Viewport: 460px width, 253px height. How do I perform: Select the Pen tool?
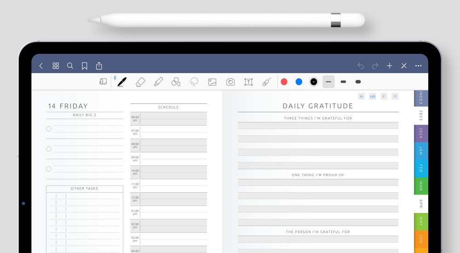(x=122, y=82)
